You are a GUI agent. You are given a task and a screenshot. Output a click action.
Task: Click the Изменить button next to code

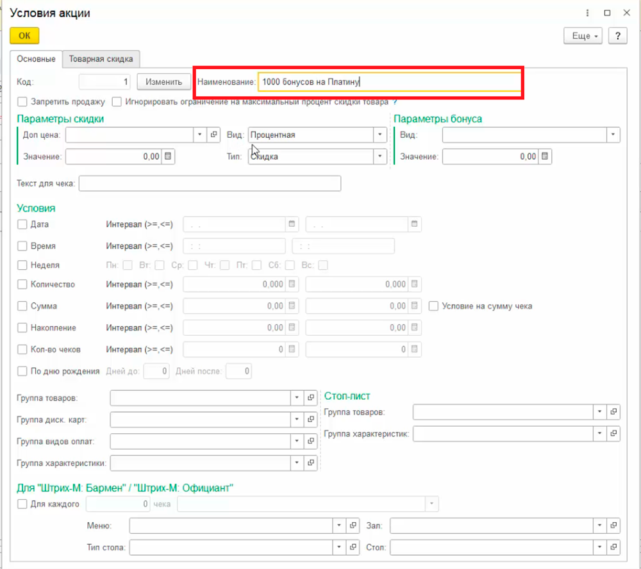[163, 81]
